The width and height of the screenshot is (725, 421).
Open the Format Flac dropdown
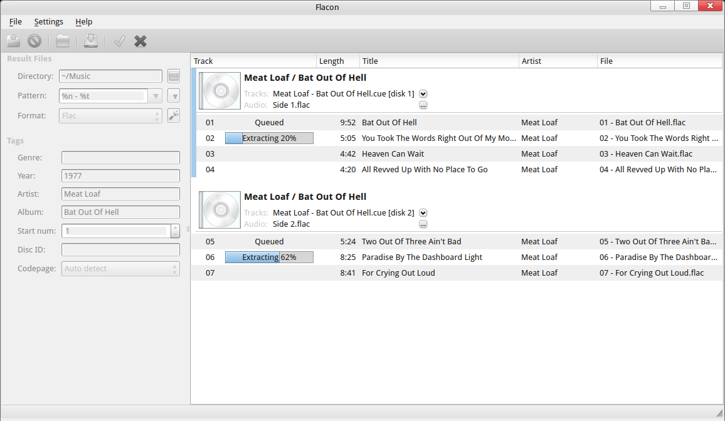tap(110, 115)
